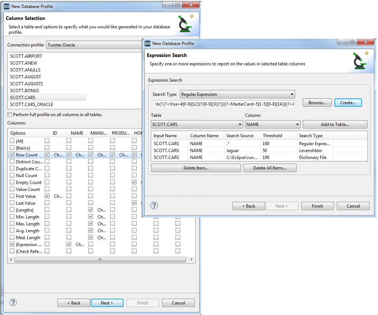The width and height of the screenshot is (378, 315).
Task: Click microscope profile icon in Expression Search header
Action: click(x=361, y=60)
